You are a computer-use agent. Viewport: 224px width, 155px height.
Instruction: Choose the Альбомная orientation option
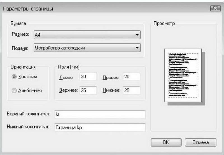coord(14,90)
